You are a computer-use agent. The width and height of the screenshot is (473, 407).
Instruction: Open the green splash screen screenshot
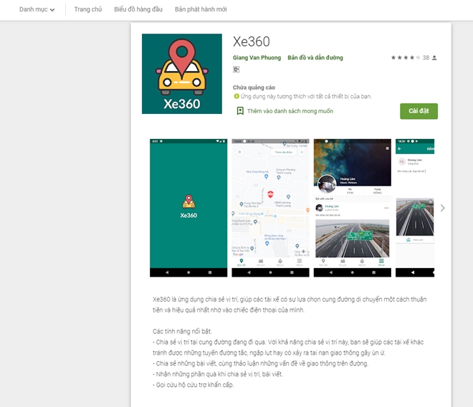coord(188,208)
